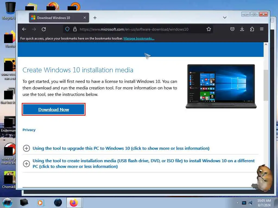Open the Pocket save icon
The image size is (278, 208).
point(232,29)
